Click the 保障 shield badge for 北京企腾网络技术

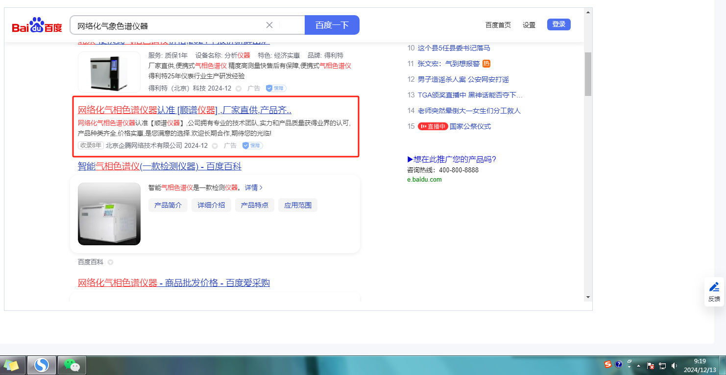click(x=253, y=145)
